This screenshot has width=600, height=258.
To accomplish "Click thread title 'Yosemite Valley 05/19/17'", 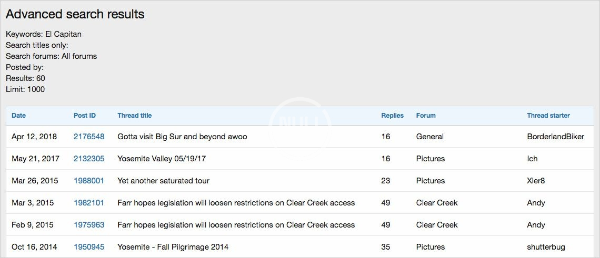I will [162, 159].
